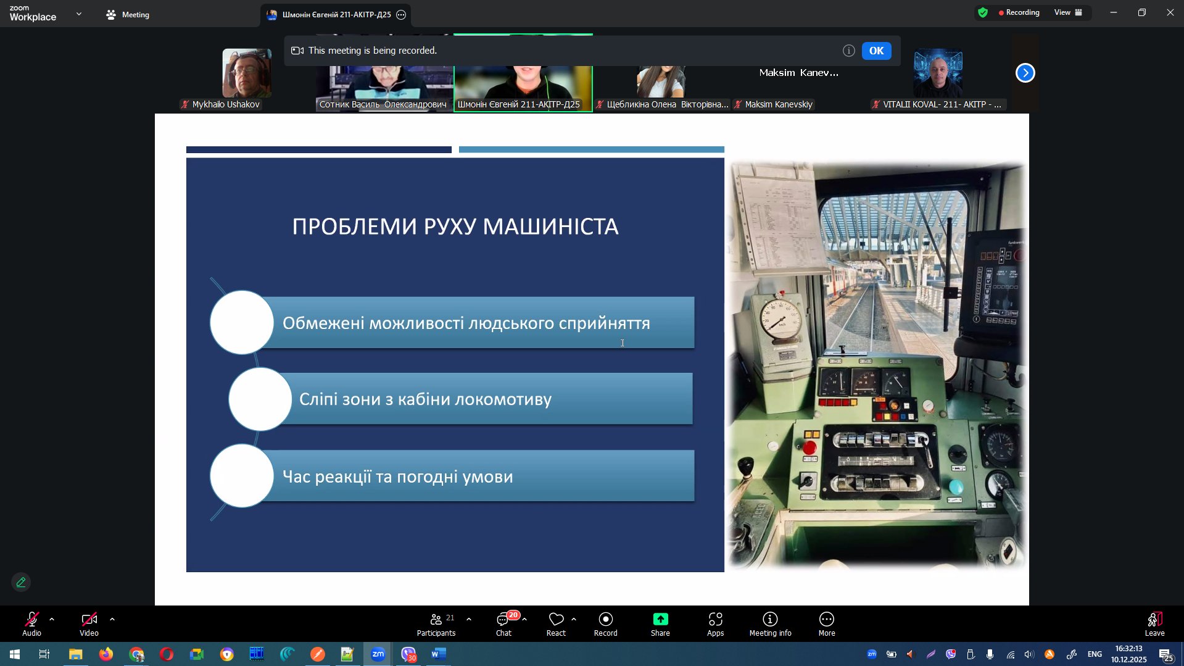Dismiss the recording notice with OK
This screenshot has width=1184, height=666.
pyautogui.click(x=876, y=51)
